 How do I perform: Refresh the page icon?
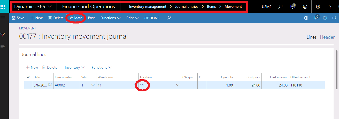325,18
